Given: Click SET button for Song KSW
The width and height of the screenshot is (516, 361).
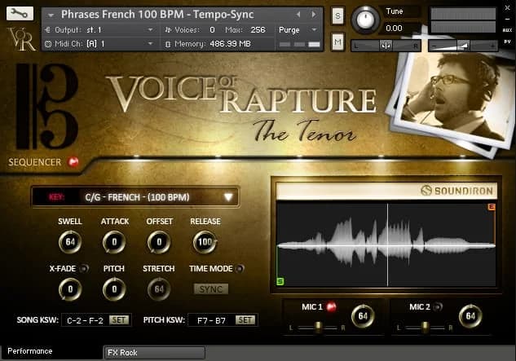Looking at the screenshot, I should click(x=118, y=320).
